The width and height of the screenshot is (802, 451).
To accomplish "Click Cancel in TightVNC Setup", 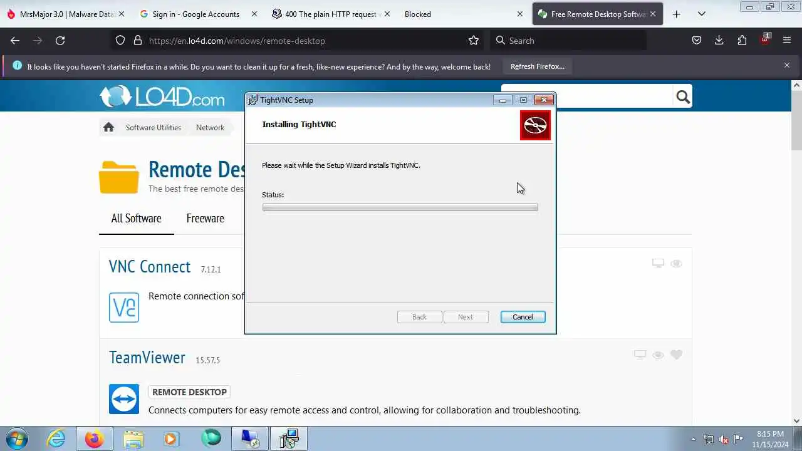I will coord(523,317).
